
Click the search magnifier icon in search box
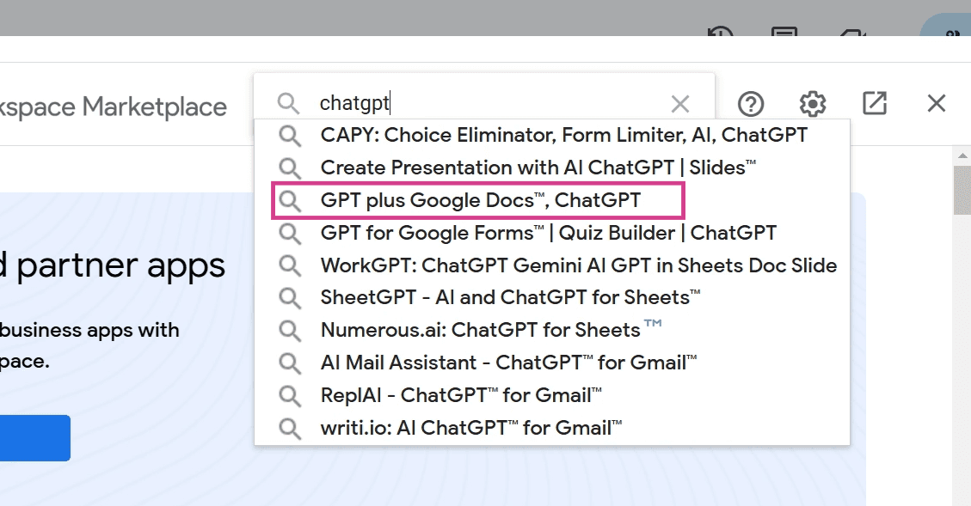point(288,103)
